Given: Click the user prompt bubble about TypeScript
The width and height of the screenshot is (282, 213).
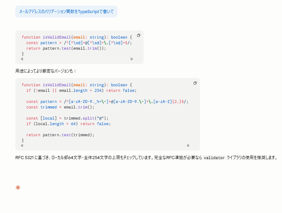Looking at the screenshot, I should [x=66, y=11].
